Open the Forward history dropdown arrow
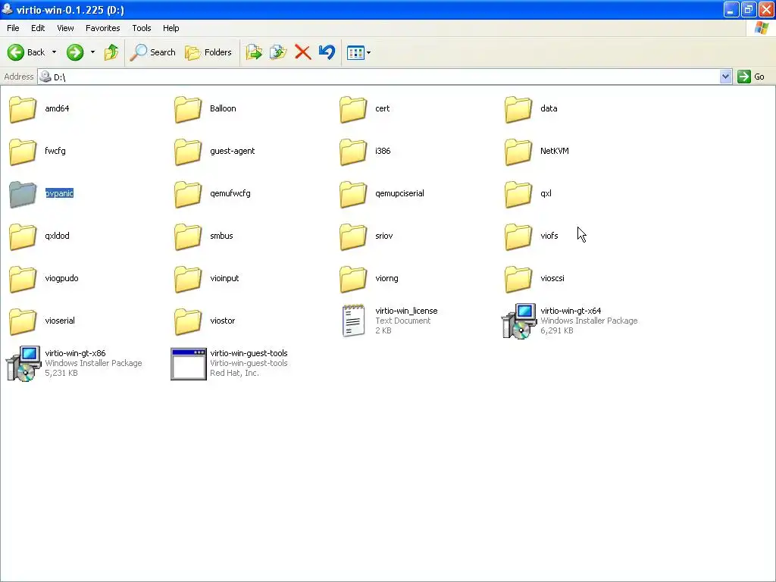This screenshot has width=776, height=582. 92,52
